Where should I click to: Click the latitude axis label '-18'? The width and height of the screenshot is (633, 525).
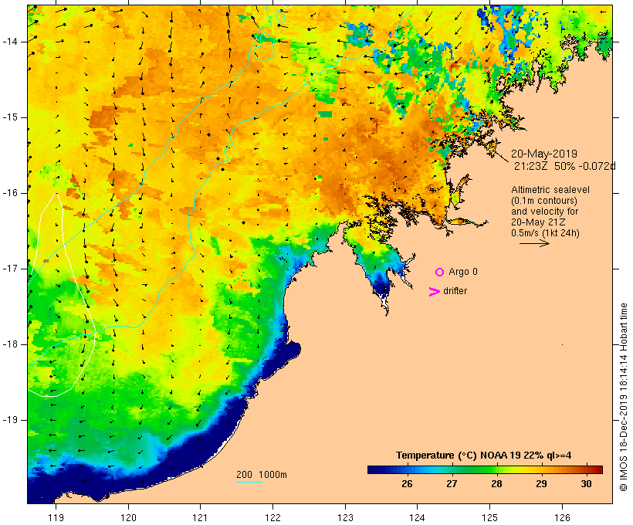click(10, 344)
